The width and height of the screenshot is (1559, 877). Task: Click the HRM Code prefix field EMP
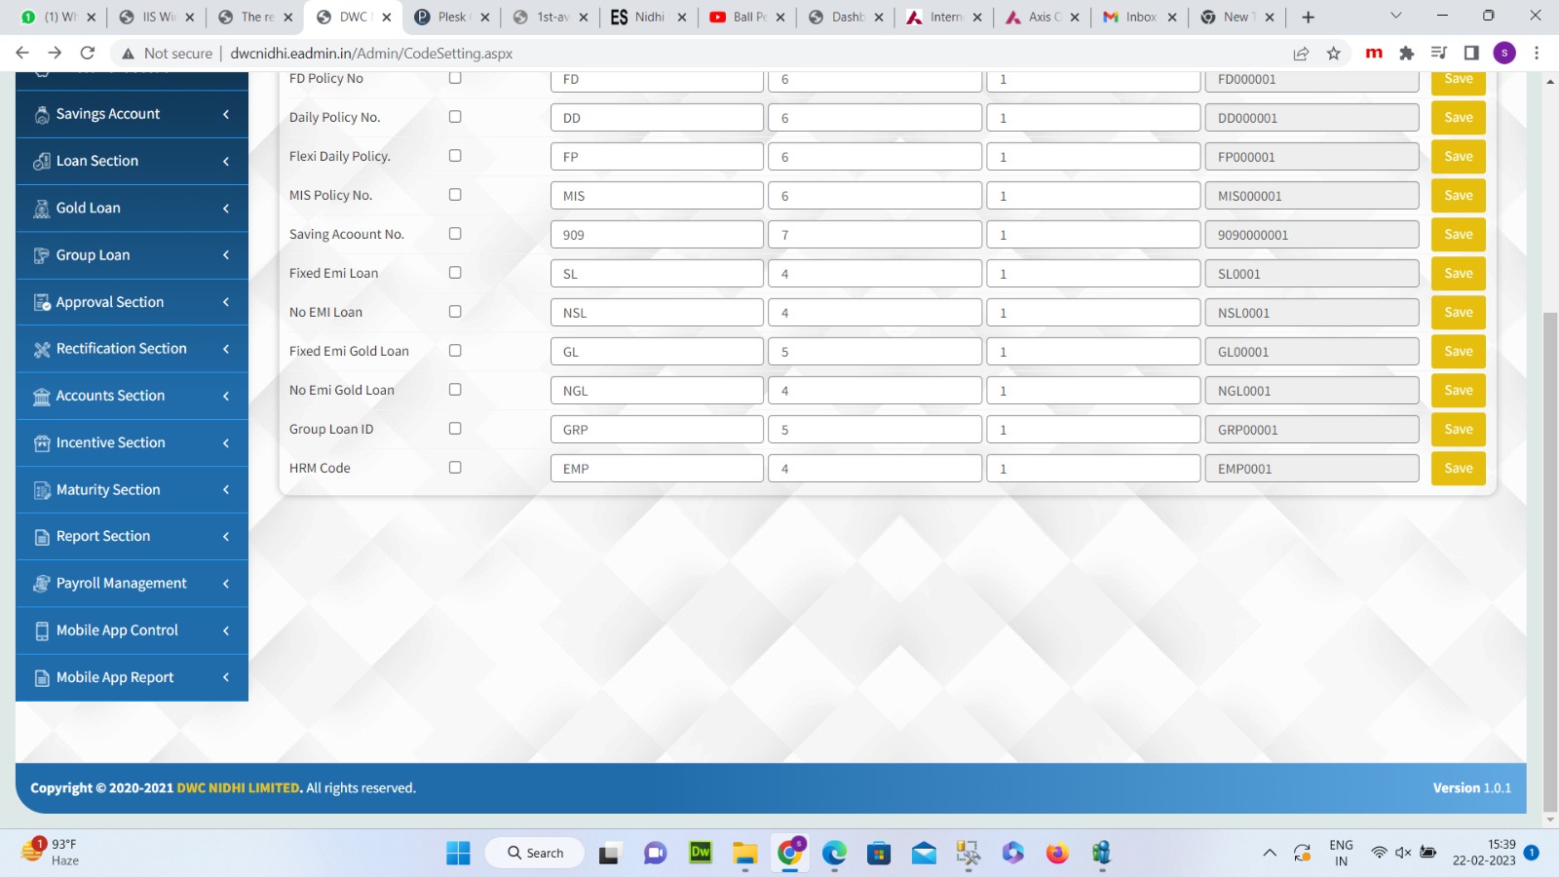pos(657,469)
